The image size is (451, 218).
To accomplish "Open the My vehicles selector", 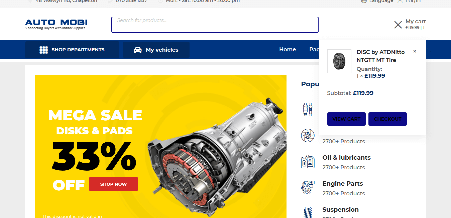I will (156, 50).
